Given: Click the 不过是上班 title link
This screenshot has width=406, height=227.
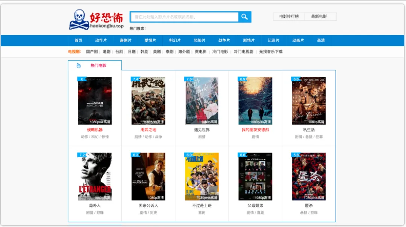Looking at the screenshot, I should tap(202, 206).
